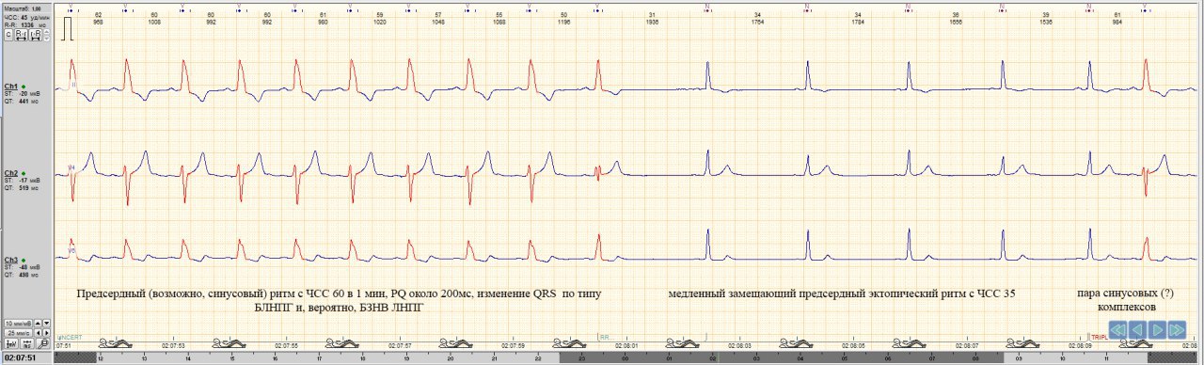The height and width of the screenshot is (365, 1204).
Task: Decrease amplitude scale with down arrow
Action: (x=46, y=324)
